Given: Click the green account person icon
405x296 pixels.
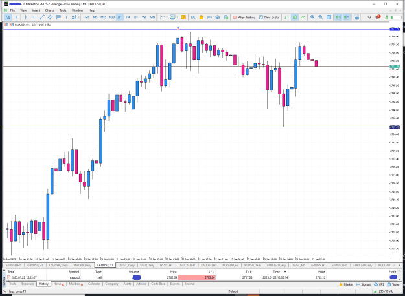Looking at the screenshot, I should tap(387, 17).
